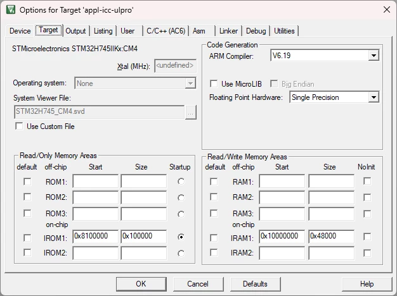397x296 pixels.
Task: Switch to the C/C++ (AC6) tab
Action: (x=166, y=31)
